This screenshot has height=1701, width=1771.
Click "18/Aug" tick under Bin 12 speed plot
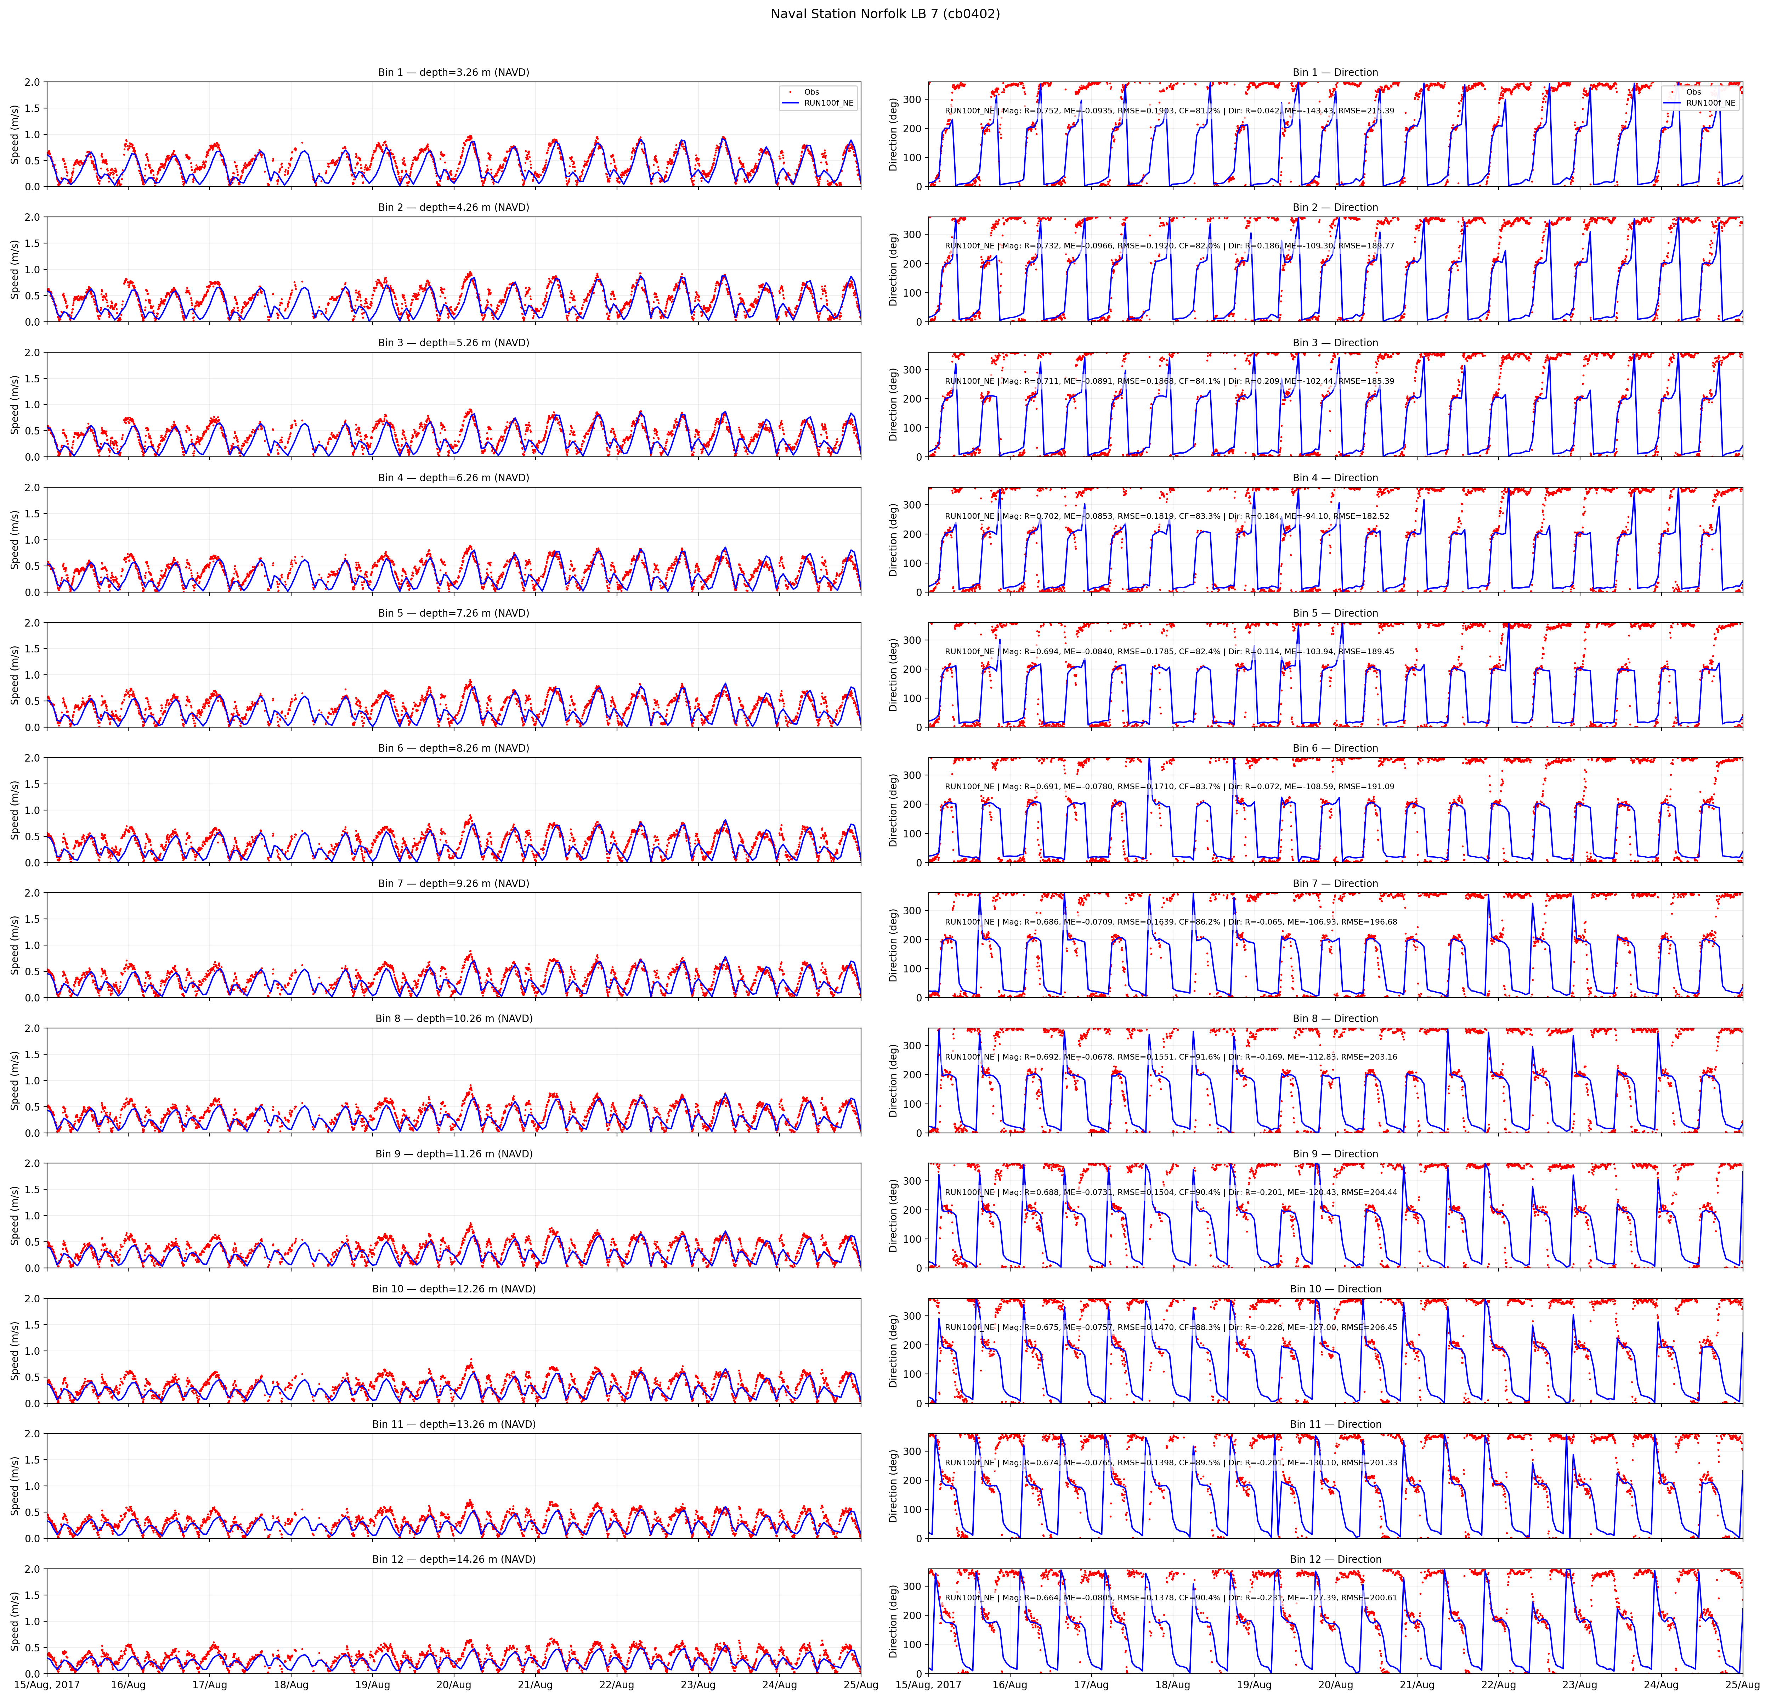(291, 1685)
